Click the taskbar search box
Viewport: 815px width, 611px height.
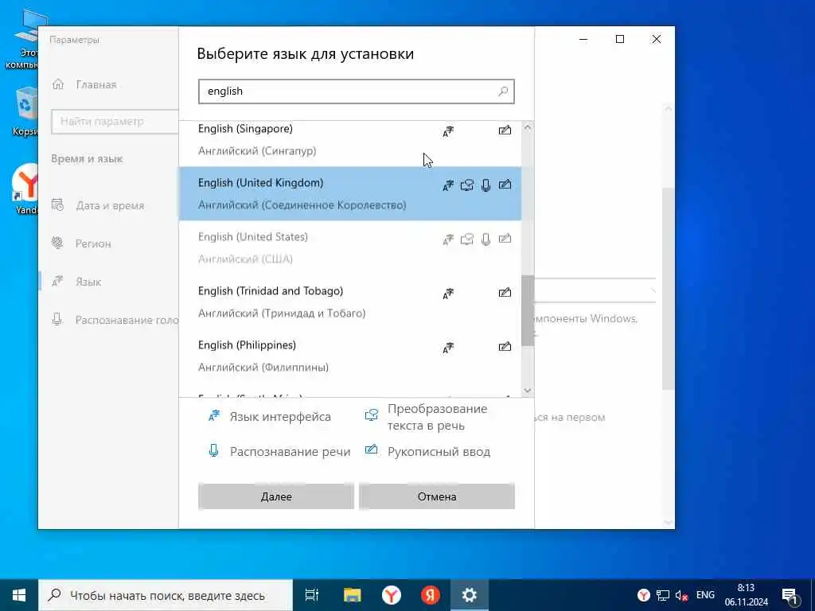tap(166, 595)
